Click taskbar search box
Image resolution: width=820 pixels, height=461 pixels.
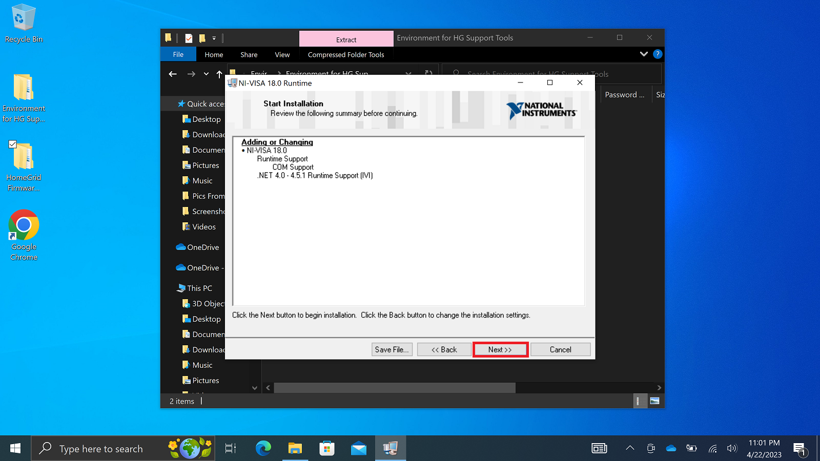pyautogui.click(x=123, y=449)
